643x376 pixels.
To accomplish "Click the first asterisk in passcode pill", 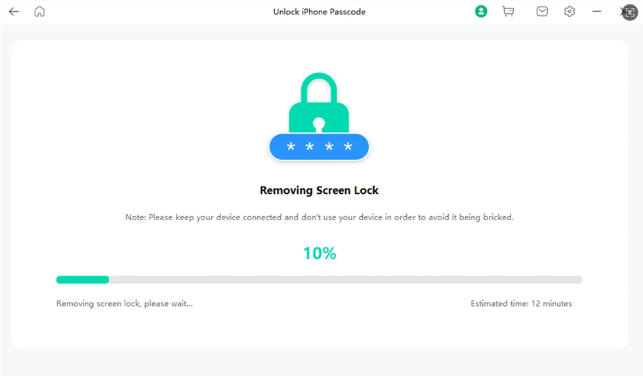I will coord(291,147).
